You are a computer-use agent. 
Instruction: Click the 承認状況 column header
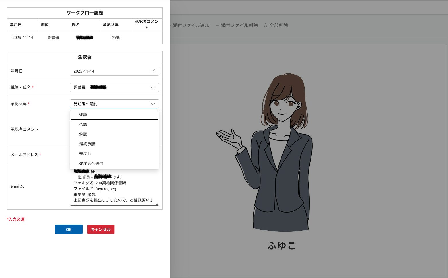point(111,25)
